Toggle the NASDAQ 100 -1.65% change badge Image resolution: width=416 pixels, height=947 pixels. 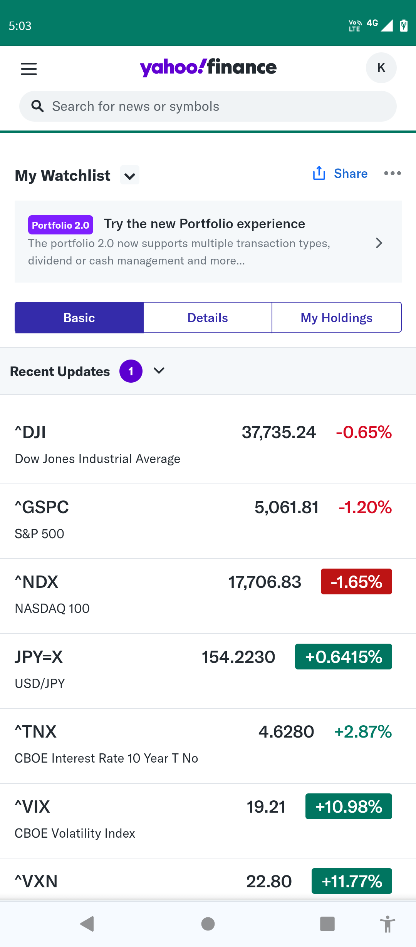point(356,582)
